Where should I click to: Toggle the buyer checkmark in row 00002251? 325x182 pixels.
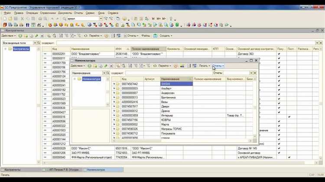279,54
